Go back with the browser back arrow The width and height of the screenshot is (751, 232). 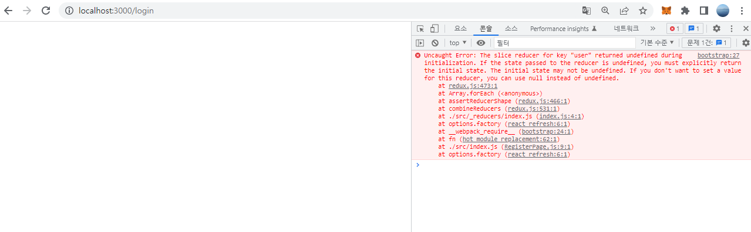(x=8, y=11)
